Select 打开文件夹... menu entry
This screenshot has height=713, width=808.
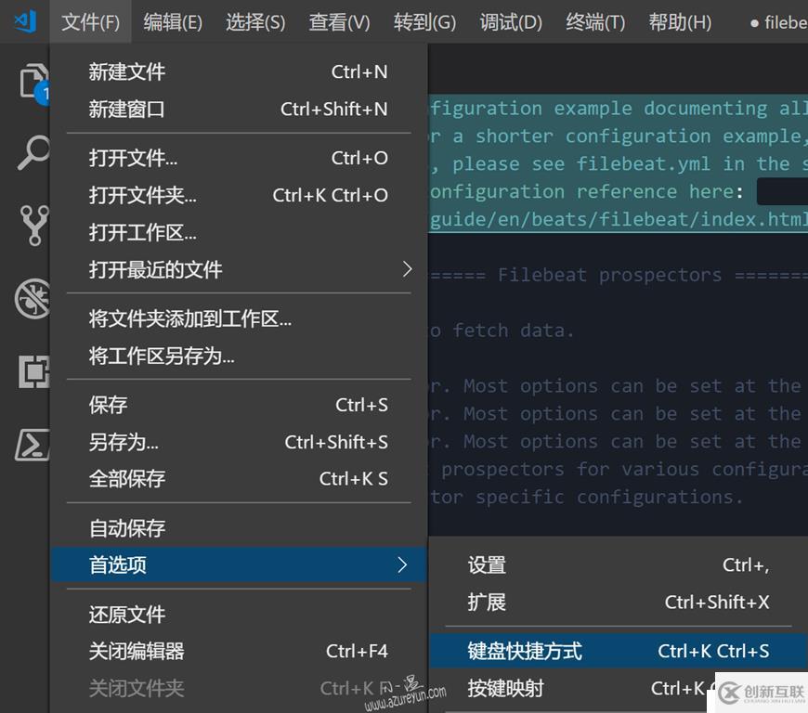[x=239, y=195]
